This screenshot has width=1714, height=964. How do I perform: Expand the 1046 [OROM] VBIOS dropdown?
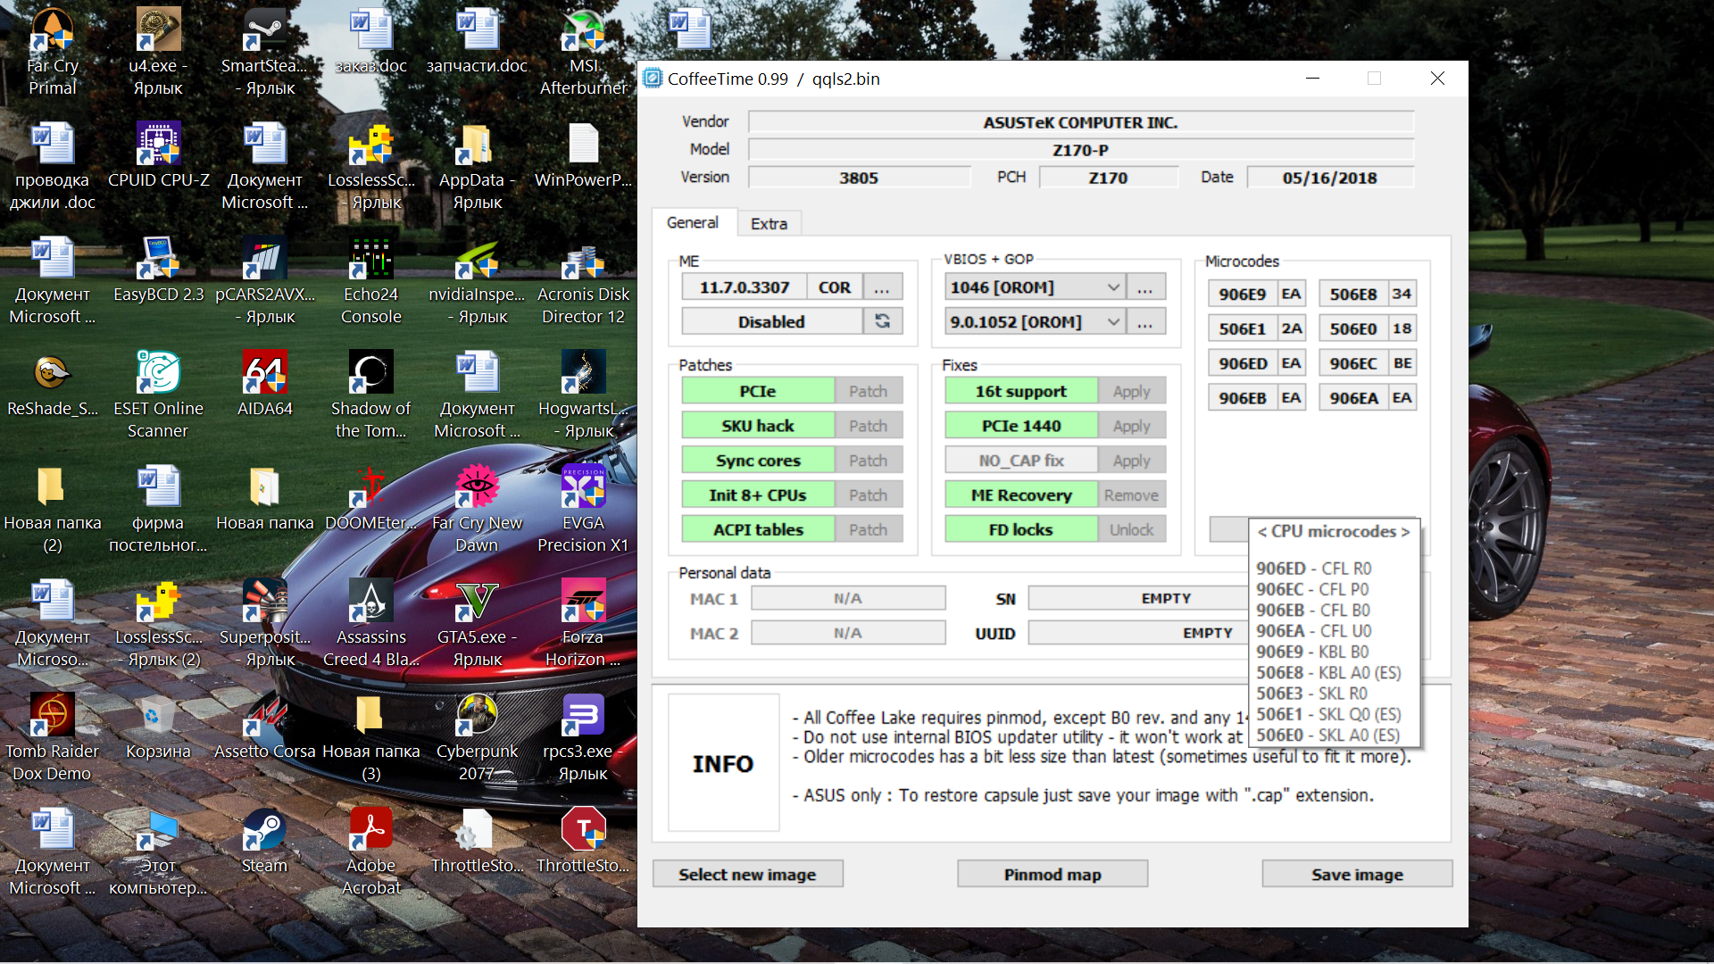(1112, 287)
